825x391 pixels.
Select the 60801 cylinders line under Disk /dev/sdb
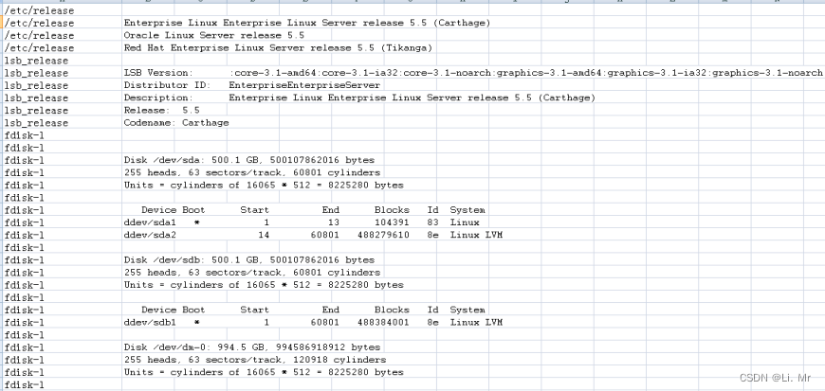(x=251, y=273)
